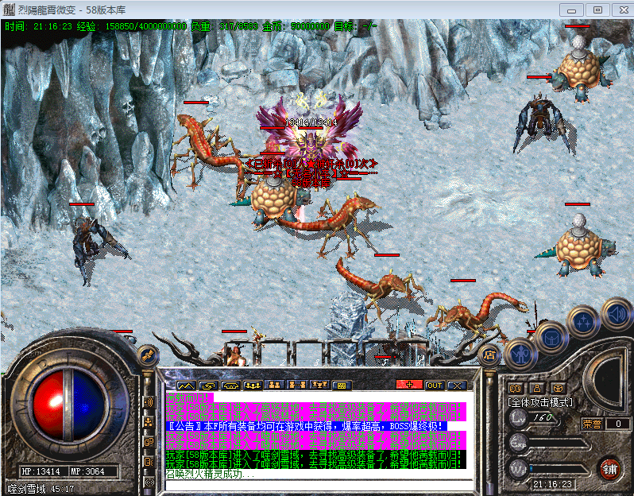Click the OUT logout button
634x496 pixels.
pyautogui.click(x=435, y=386)
